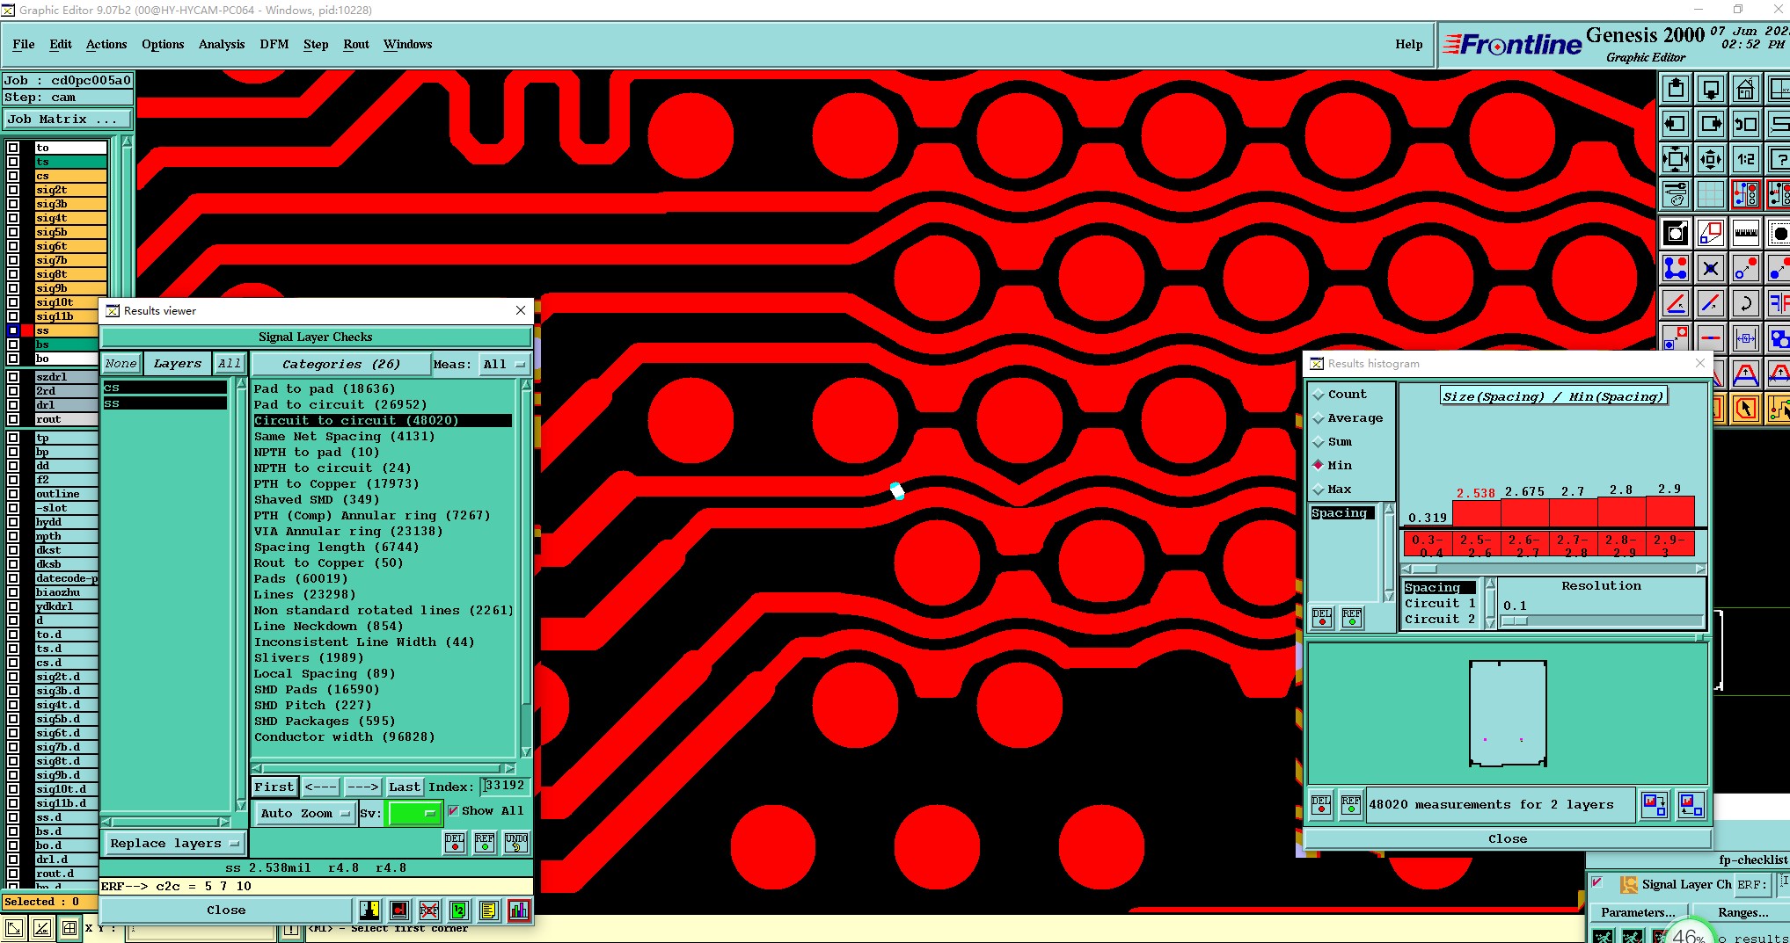This screenshot has height=943, width=1790.
Task: Select the Count radio option
Action: [1319, 395]
